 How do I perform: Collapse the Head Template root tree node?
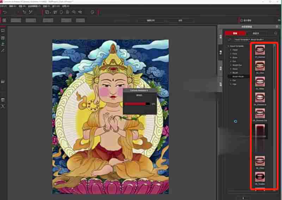(228, 46)
